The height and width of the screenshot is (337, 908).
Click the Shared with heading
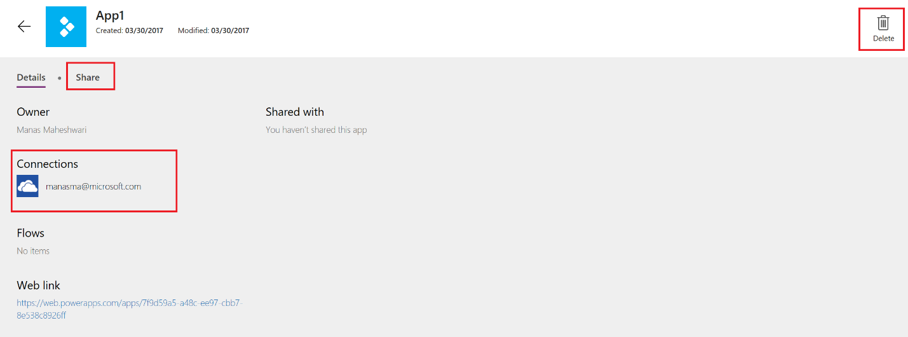[x=295, y=112]
